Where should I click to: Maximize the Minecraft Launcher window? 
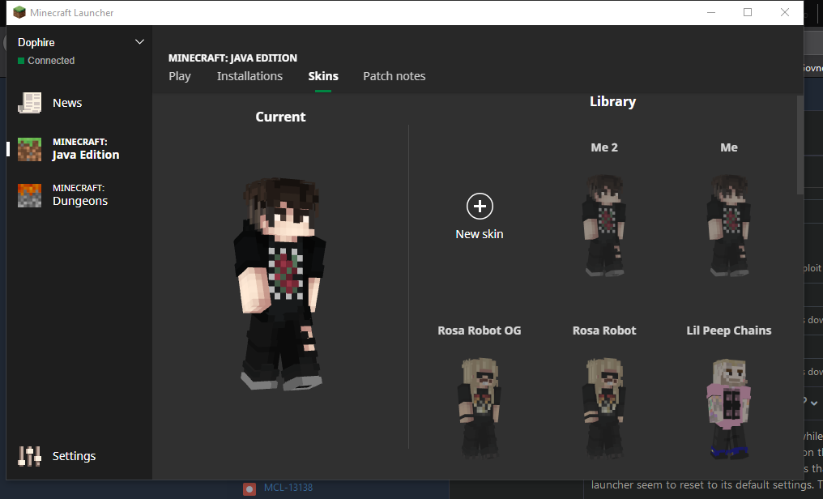point(748,12)
